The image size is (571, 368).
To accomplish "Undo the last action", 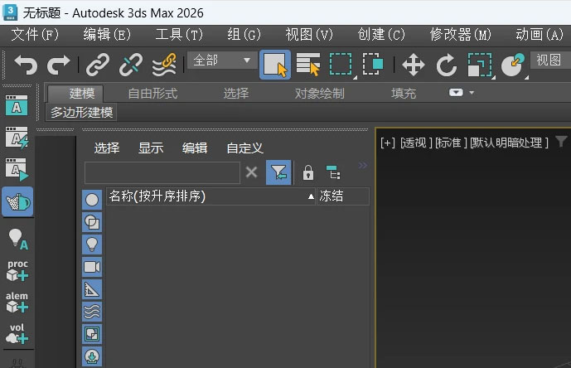I will pyautogui.click(x=26, y=65).
